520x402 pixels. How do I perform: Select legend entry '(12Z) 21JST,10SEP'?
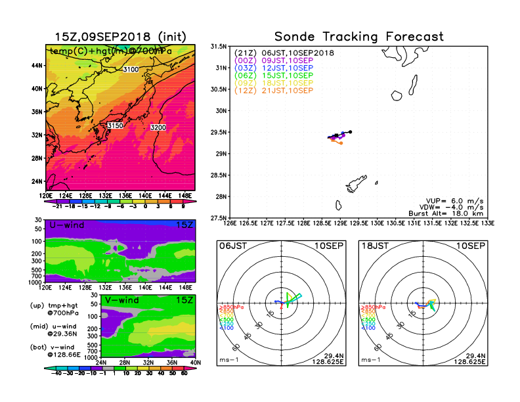274,91
